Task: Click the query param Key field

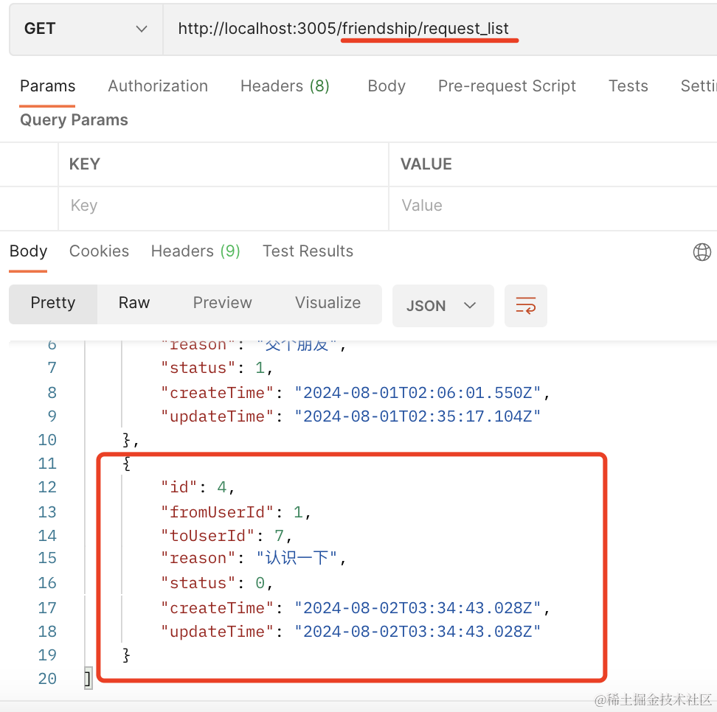Action: coord(221,206)
